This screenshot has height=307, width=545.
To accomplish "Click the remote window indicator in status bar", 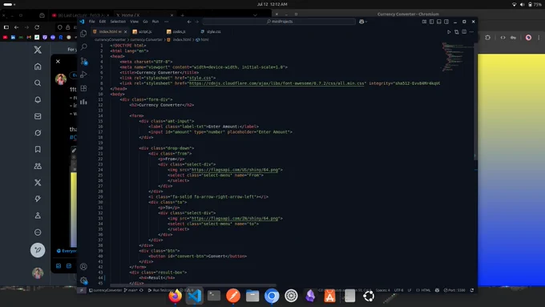I will click(x=82, y=290).
